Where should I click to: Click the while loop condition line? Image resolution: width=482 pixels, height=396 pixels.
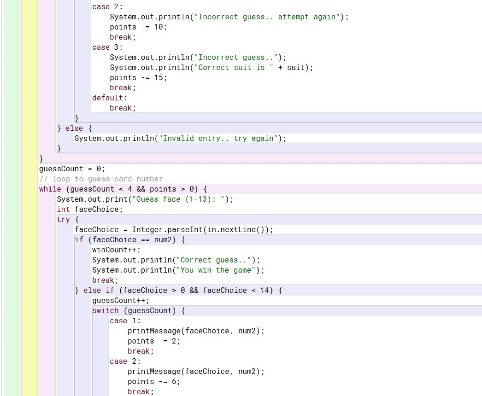tap(122, 189)
